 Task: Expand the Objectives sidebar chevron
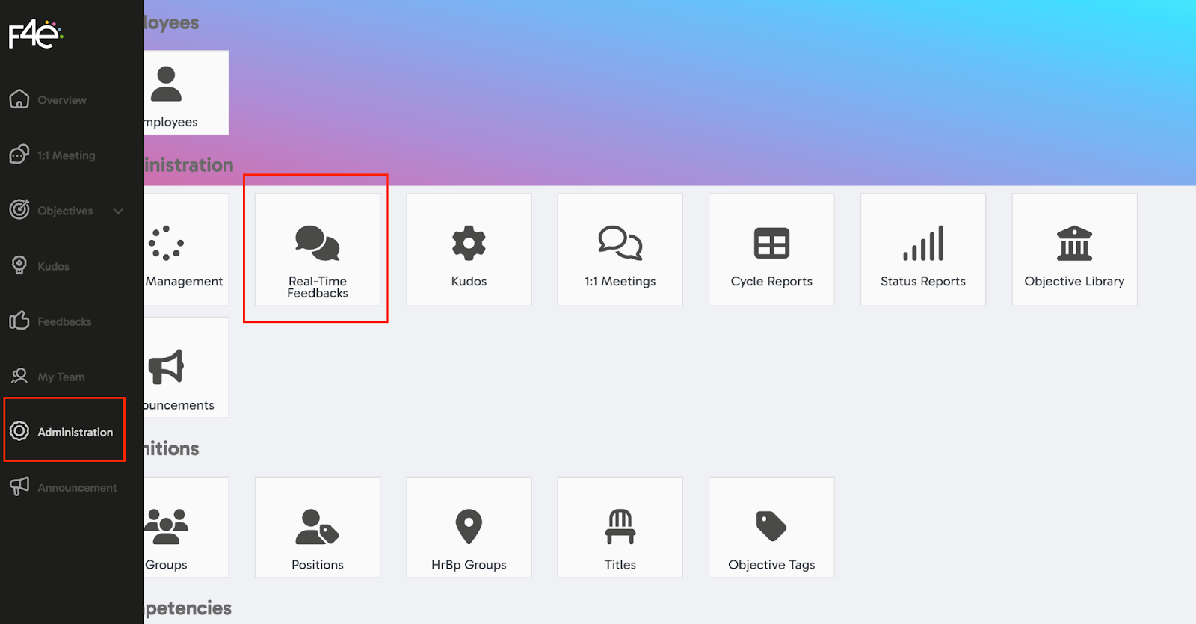pyautogui.click(x=118, y=211)
